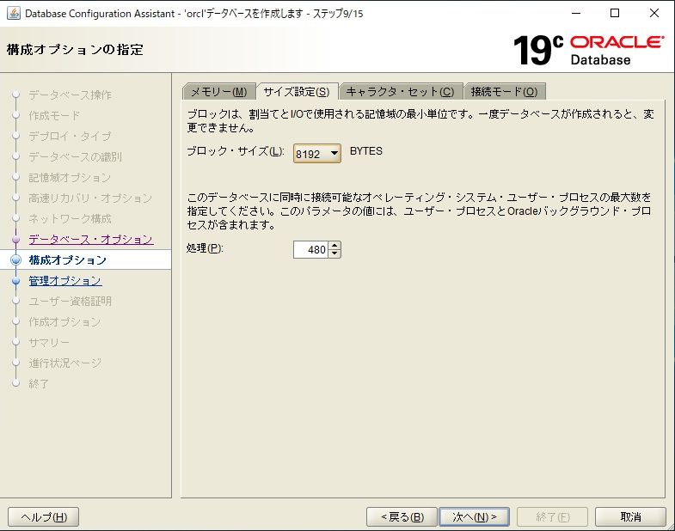The width and height of the screenshot is (675, 531).
Task: Click the 構成オプション step bullet icon
Action: pos(16,259)
